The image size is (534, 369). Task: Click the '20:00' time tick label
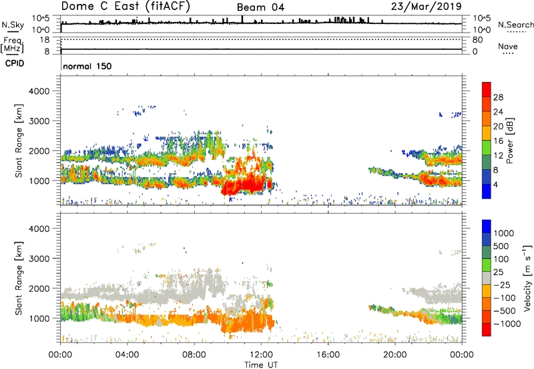pyautogui.click(x=394, y=355)
